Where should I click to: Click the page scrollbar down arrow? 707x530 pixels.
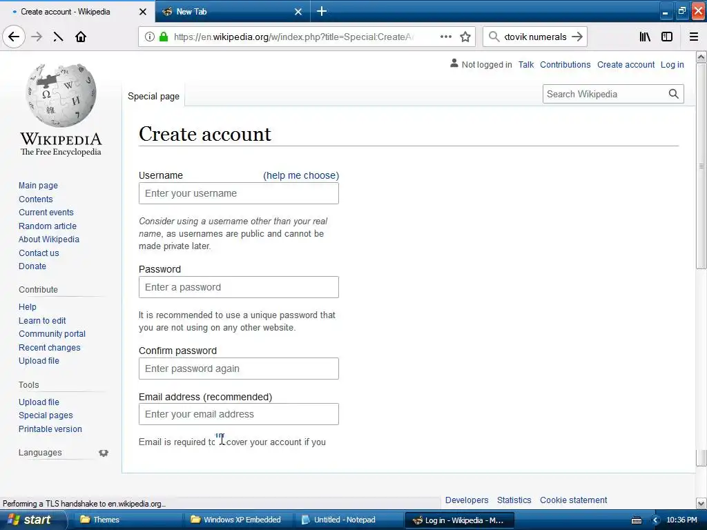701,503
